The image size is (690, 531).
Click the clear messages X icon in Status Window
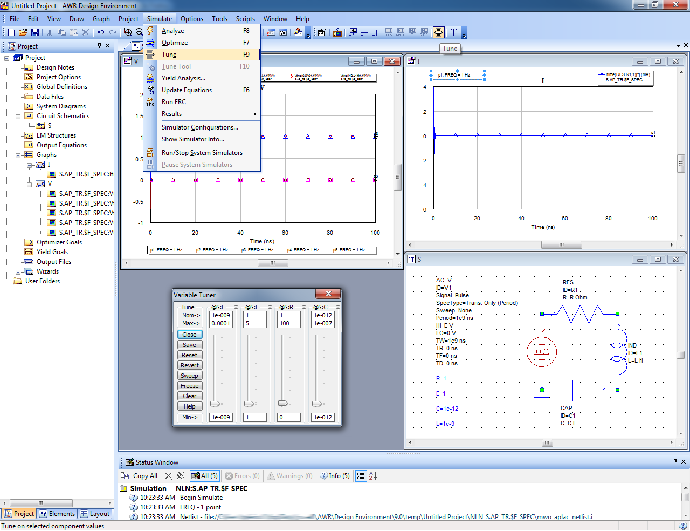(x=168, y=476)
